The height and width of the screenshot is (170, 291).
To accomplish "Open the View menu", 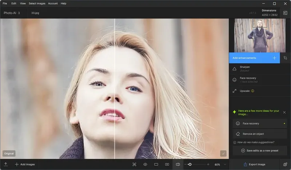I will [23, 3].
